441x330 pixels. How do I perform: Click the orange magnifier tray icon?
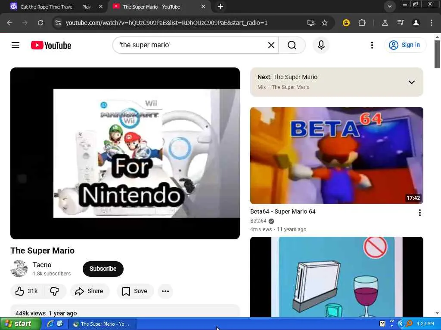point(409,324)
